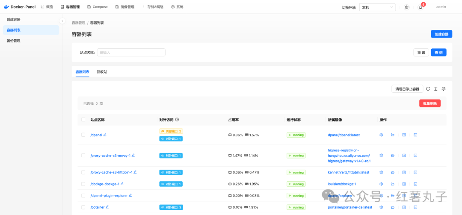Viewport: 462px width, 215px height.
Task: Open folder icon for /proxy-cache-s3-envoy-1 row
Action: pyautogui.click(x=392, y=155)
